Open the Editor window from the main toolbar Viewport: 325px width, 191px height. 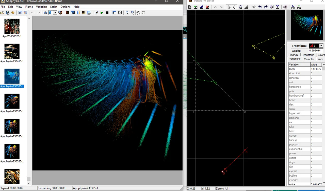(68, 13)
